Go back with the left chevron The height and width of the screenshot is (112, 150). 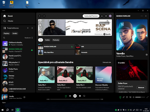click(40, 16)
